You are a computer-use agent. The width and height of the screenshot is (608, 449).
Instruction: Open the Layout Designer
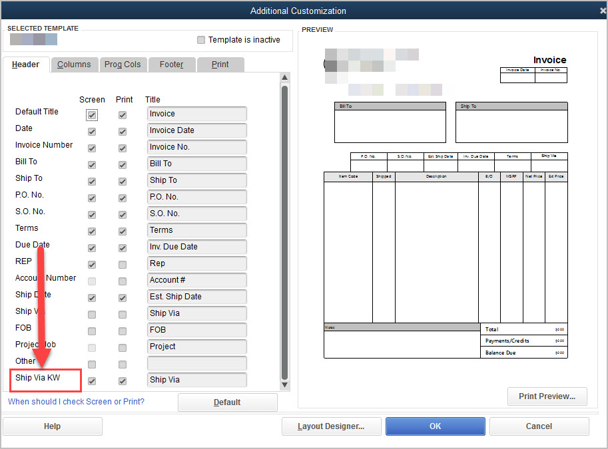pyautogui.click(x=331, y=426)
